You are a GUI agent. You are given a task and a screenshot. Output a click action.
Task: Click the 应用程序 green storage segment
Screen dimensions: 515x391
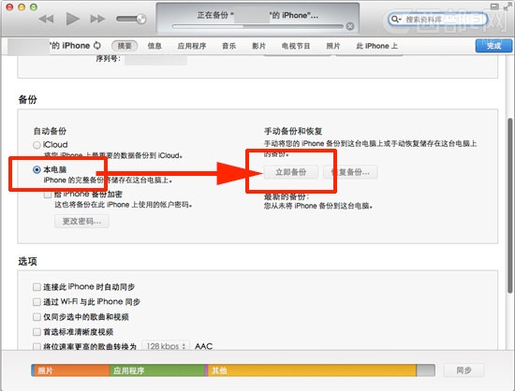pyautogui.click(x=157, y=370)
